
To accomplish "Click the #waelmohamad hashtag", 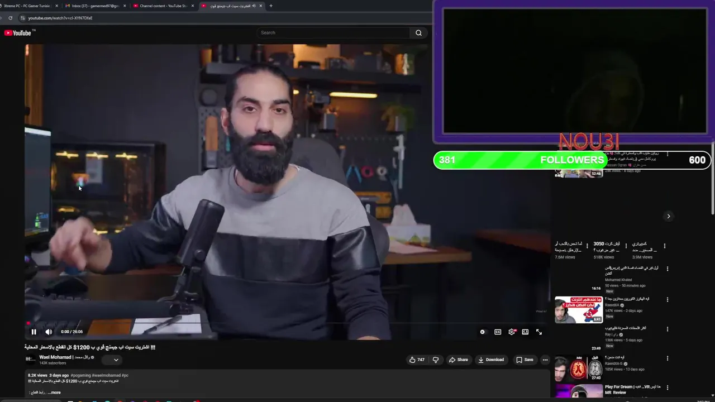I will [x=106, y=375].
